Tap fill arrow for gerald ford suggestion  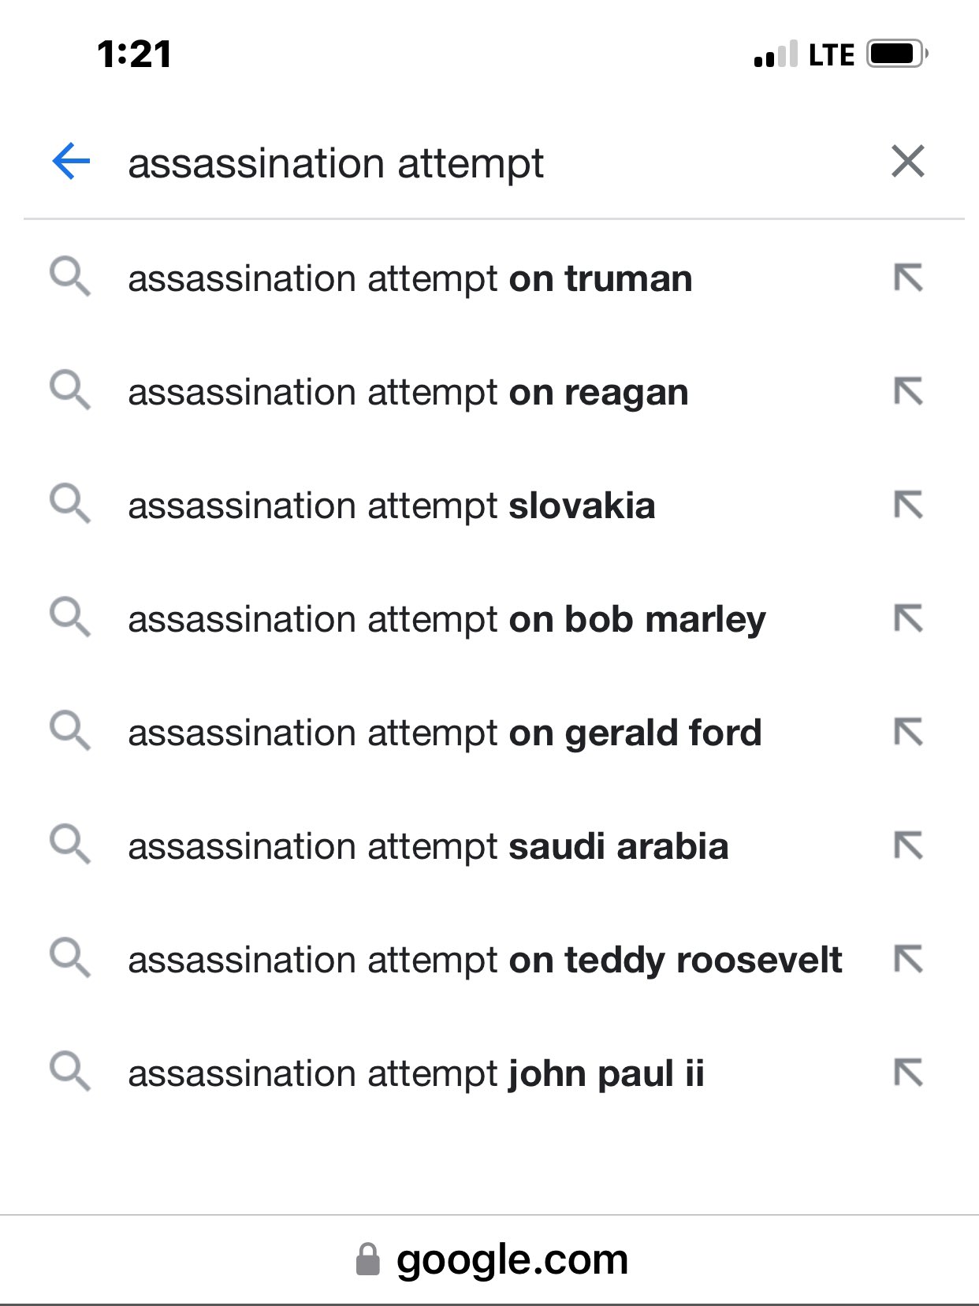[x=908, y=733]
